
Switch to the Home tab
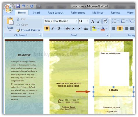pos(22,13)
